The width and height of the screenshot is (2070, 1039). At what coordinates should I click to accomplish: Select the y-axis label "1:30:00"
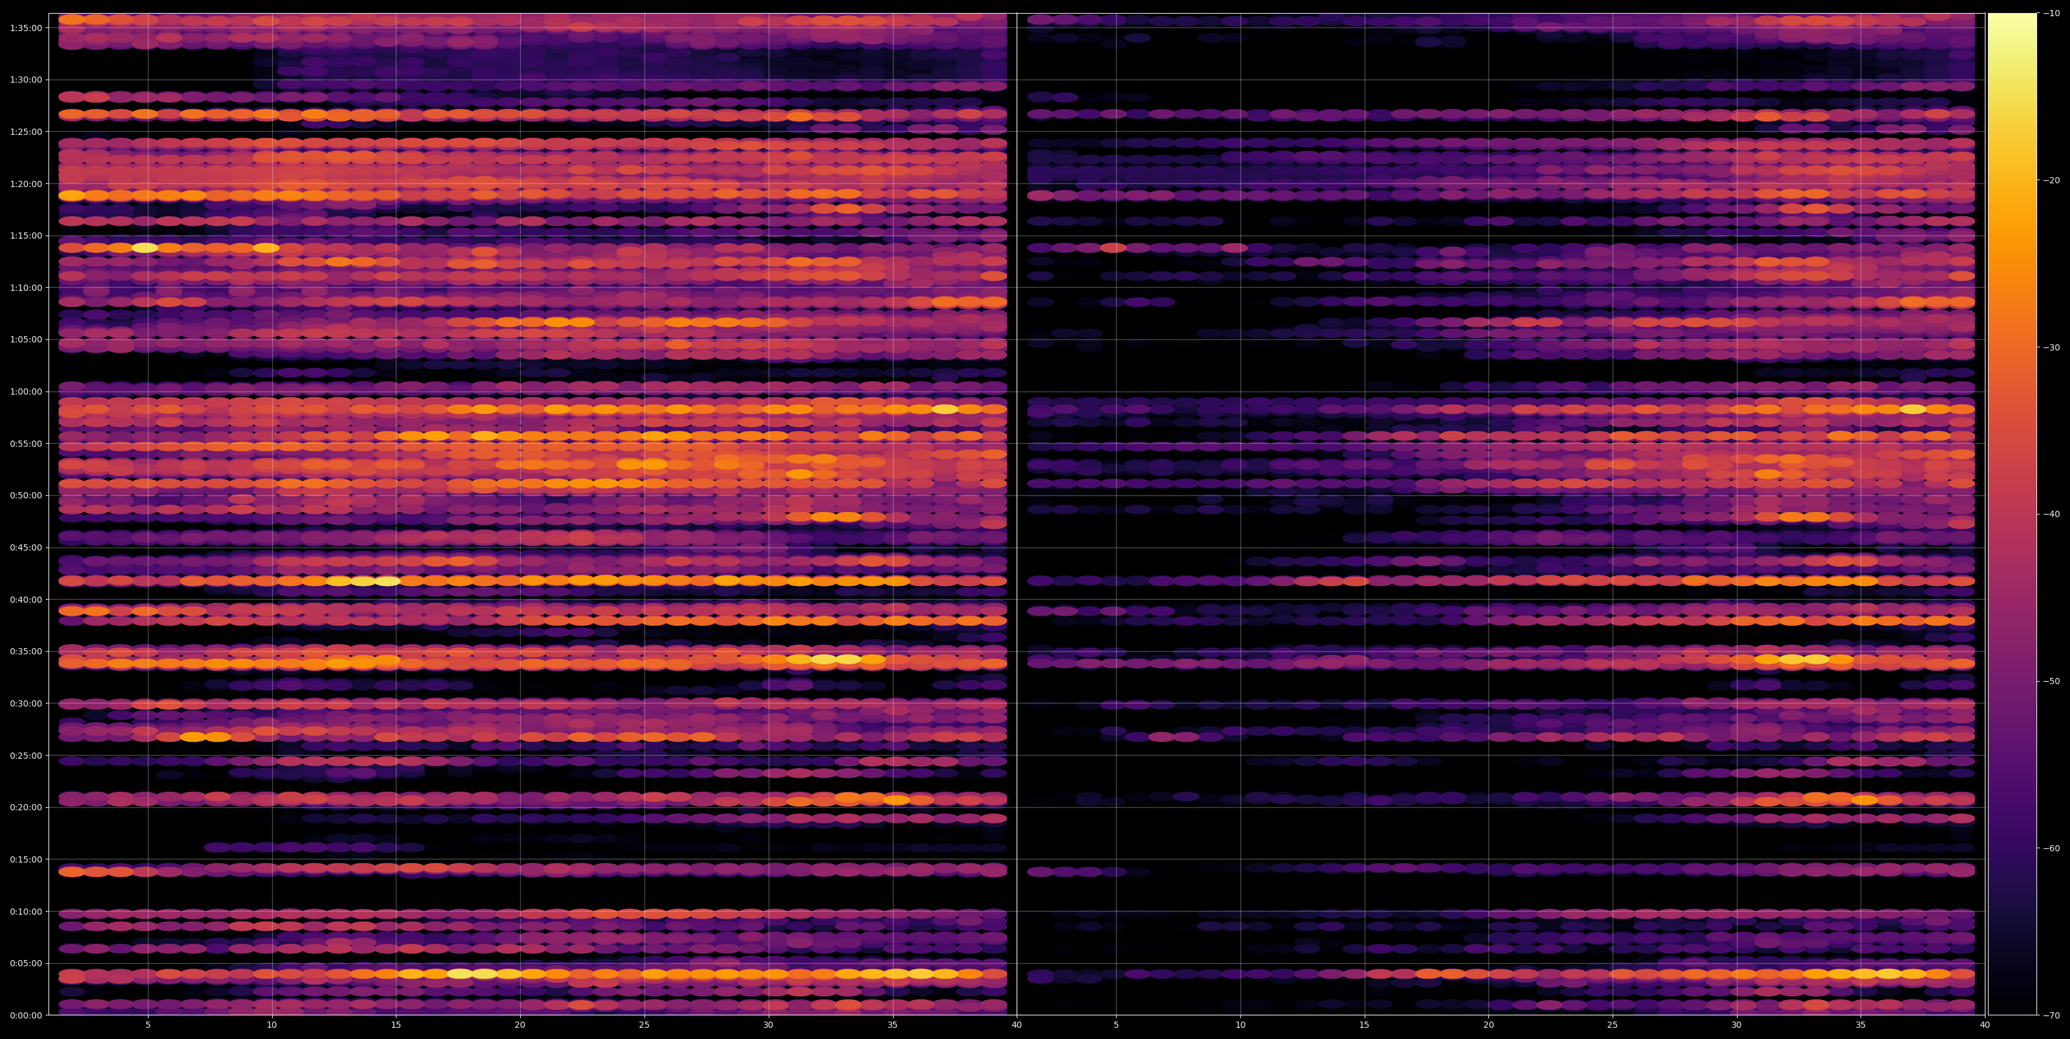pos(25,80)
